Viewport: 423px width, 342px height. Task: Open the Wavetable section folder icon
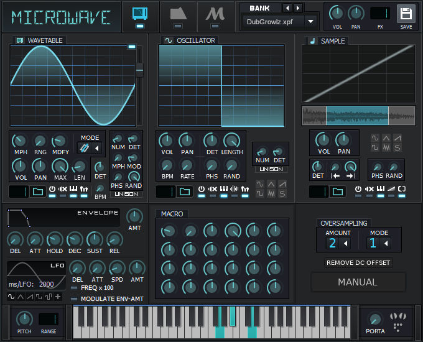click(x=38, y=192)
